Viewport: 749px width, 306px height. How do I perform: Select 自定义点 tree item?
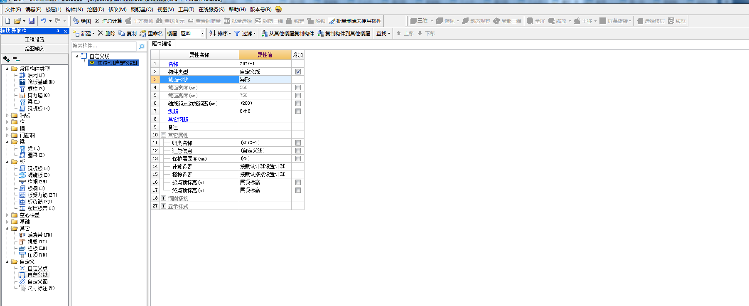(37, 268)
